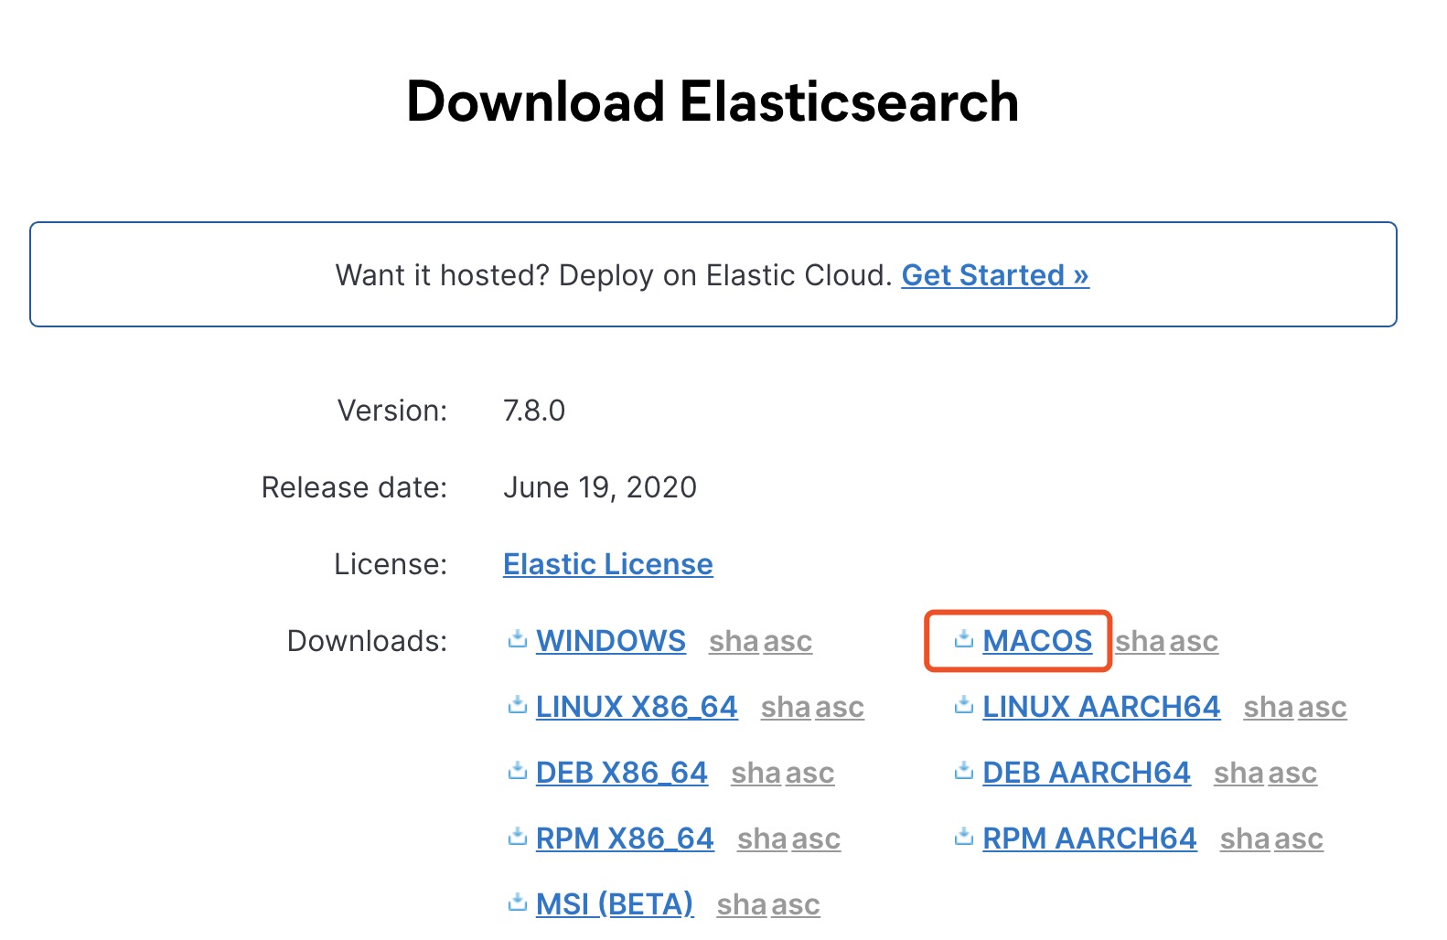Open the Get Started link
This screenshot has height=940, width=1447.
pos(995,275)
